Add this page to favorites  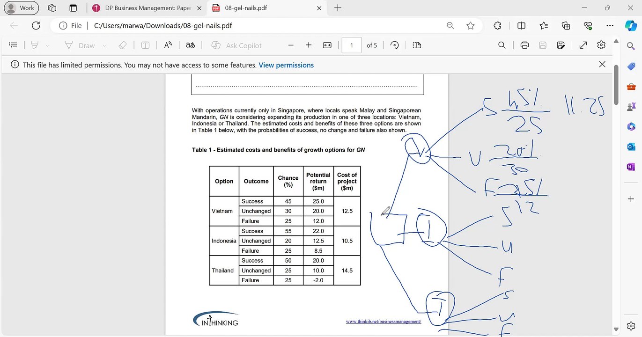click(471, 26)
